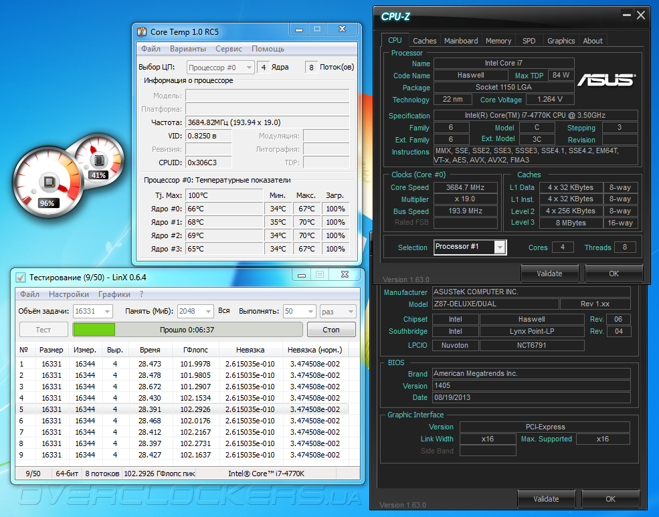Open the Варианты menu in Core Temp

coord(187,49)
